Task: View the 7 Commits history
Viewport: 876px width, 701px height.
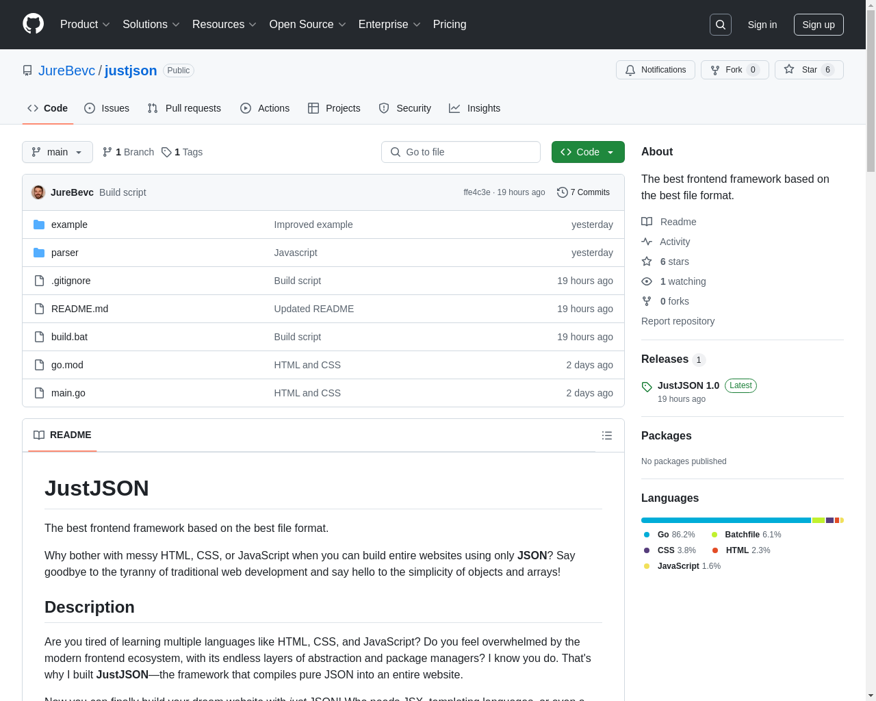Action: click(584, 192)
